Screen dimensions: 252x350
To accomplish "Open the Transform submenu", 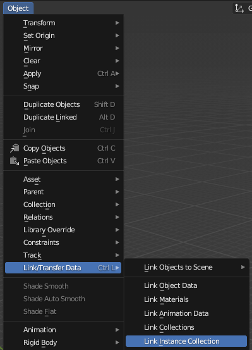I will click(x=63, y=23).
